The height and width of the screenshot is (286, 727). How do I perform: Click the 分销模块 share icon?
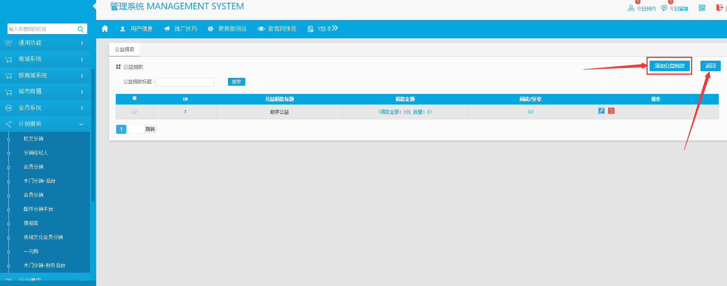[x=9, y=124]
